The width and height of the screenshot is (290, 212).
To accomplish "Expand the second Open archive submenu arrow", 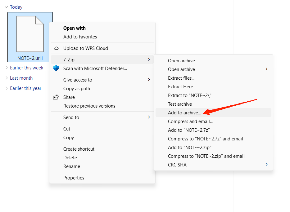I will tap(266, 69).
